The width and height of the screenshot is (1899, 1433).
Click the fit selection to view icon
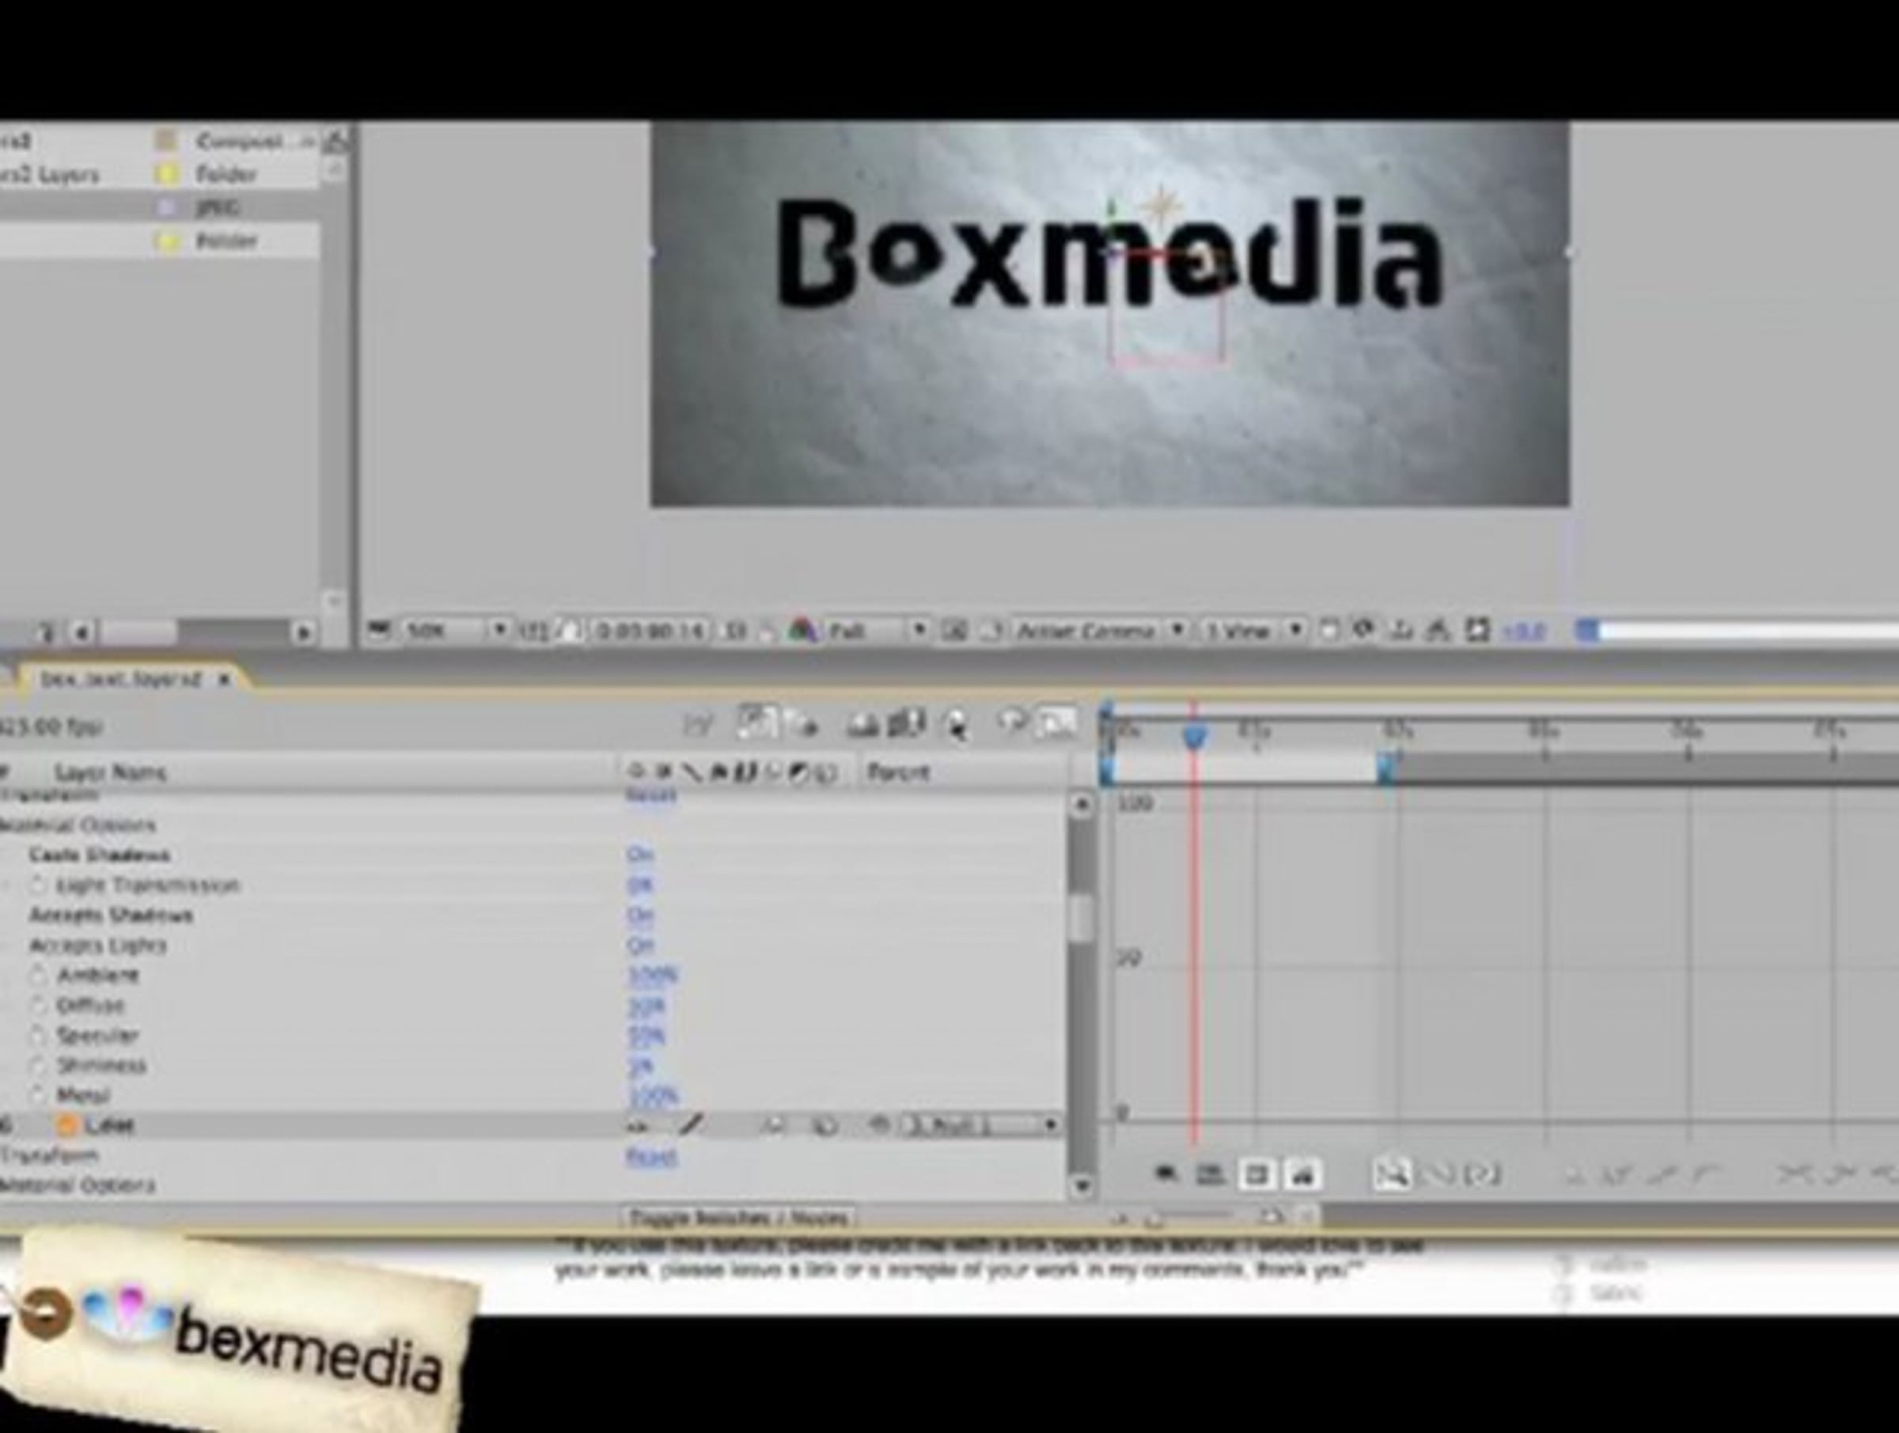[x=1438, y=1173]
